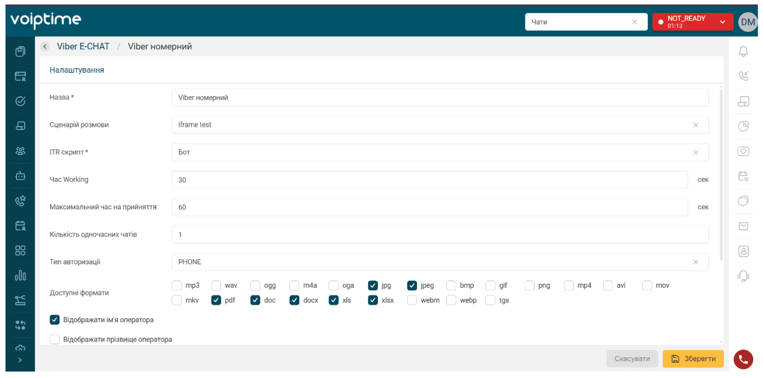Open the ITR скрипт dropdown
Screen dimensions: 763x378
click(440, 153)
